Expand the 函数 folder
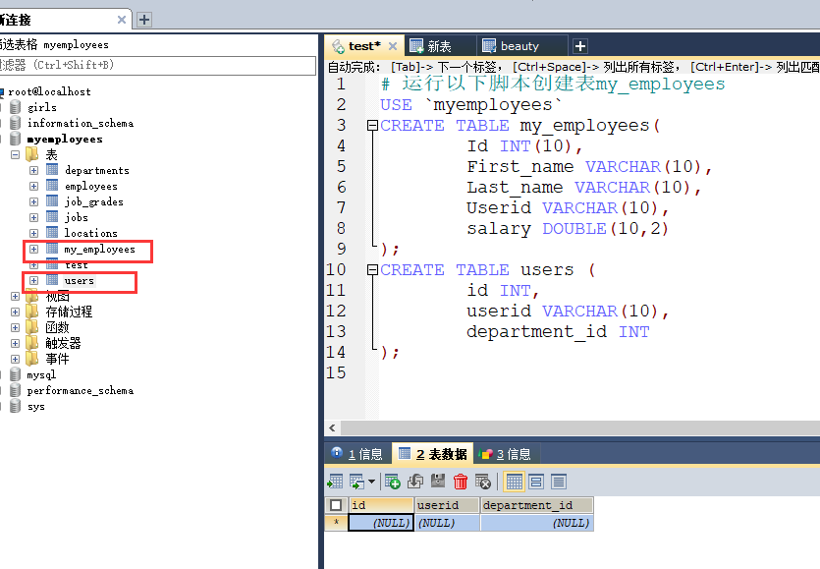This screenshot has width=820, height=569. (15, 327)
